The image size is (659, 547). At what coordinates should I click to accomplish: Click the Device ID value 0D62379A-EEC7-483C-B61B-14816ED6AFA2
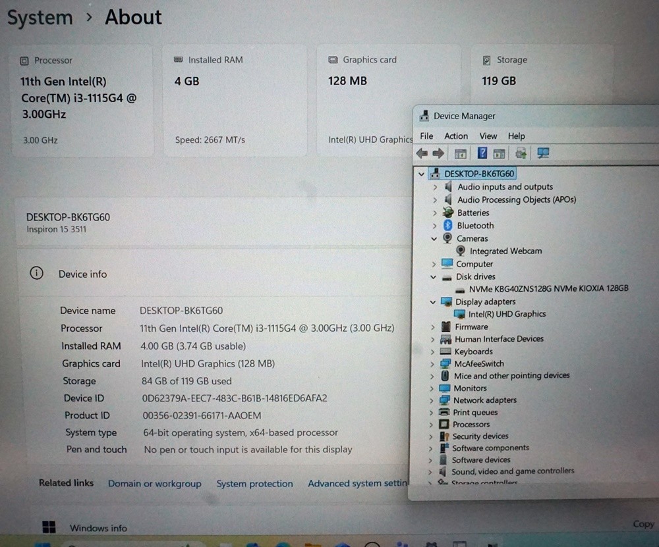tap(235, 398)
